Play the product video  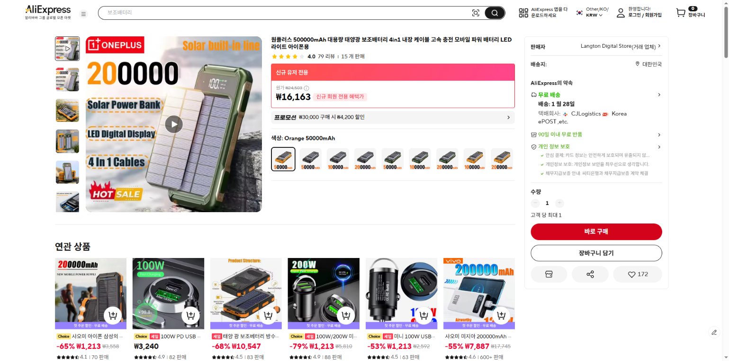(174, 124)
